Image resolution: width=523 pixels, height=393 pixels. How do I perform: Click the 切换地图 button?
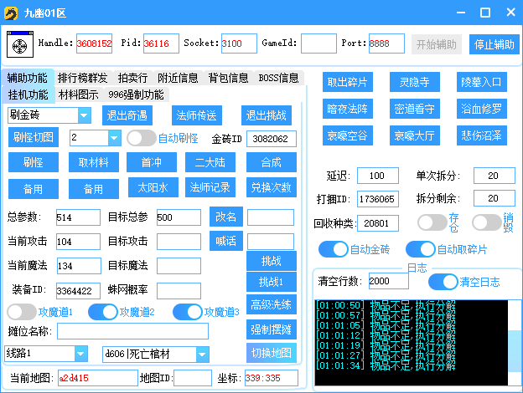pos(271,352)
